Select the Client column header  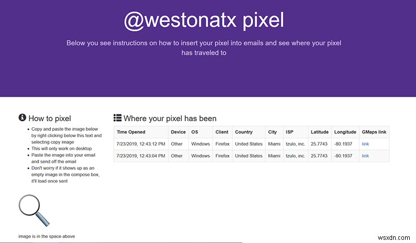pos(222,132)
